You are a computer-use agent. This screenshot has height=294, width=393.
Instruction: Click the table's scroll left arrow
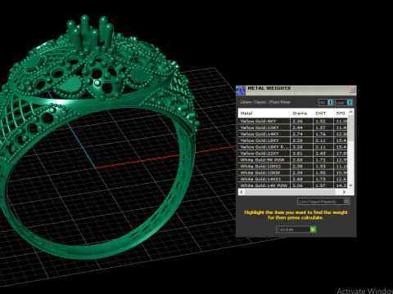242,192
